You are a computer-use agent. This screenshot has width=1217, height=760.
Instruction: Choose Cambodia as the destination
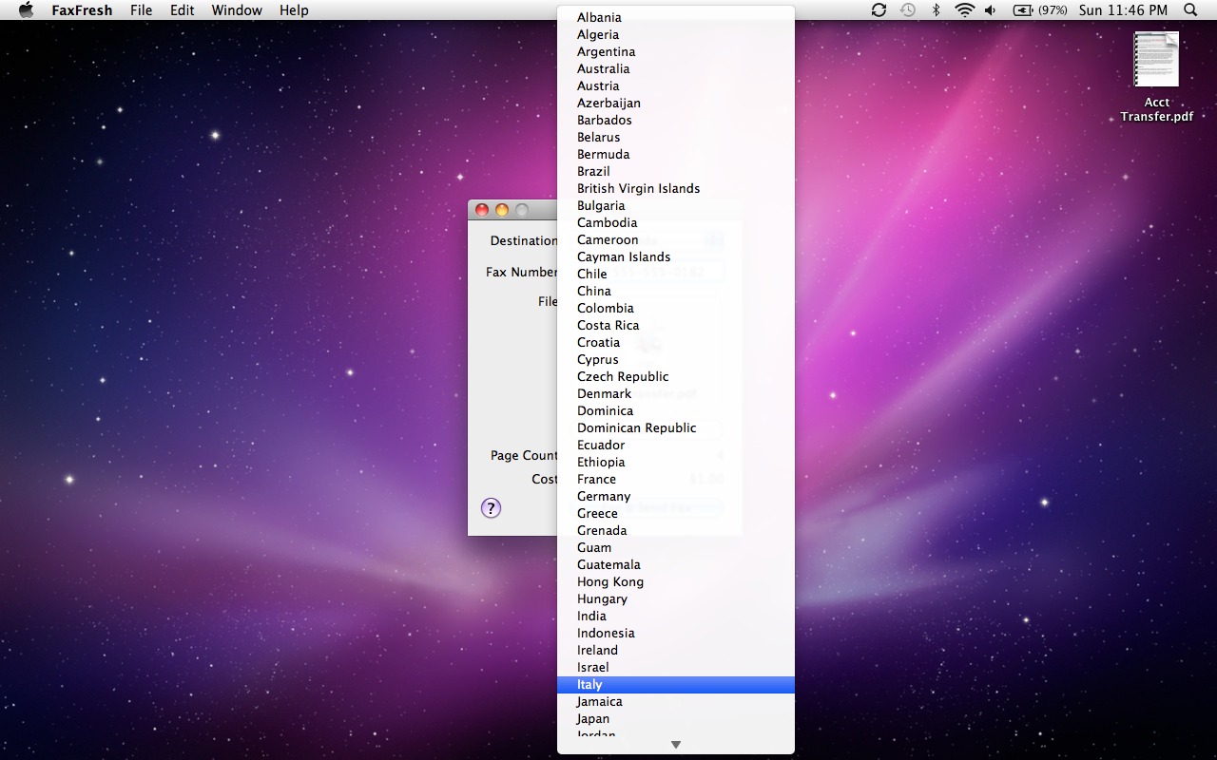(x=676, y=222)
